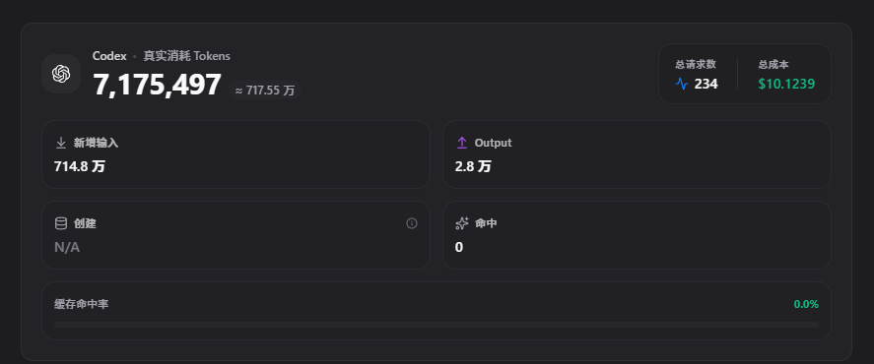Select the Output 2.8 万 card

pyautogui.click(x=637, y=154)
